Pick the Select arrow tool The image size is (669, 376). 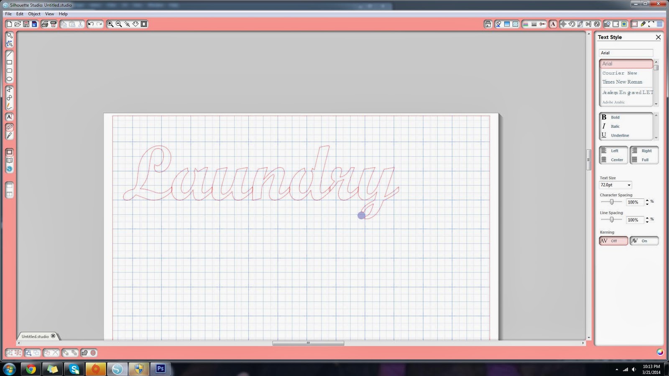(9, 36)
